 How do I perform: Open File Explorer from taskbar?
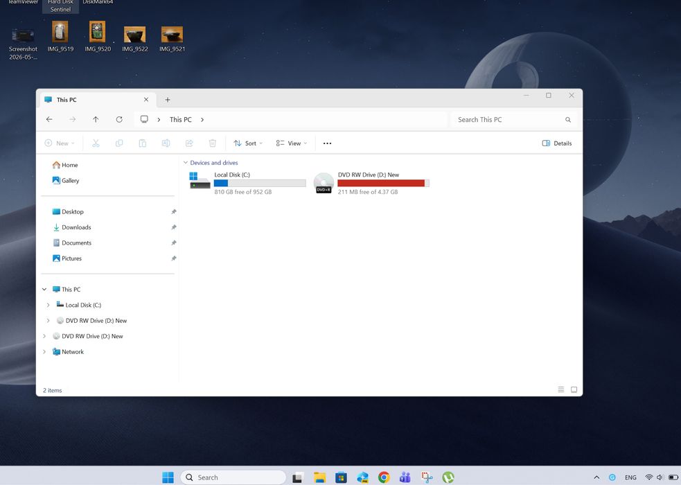(x=319, y=477)
